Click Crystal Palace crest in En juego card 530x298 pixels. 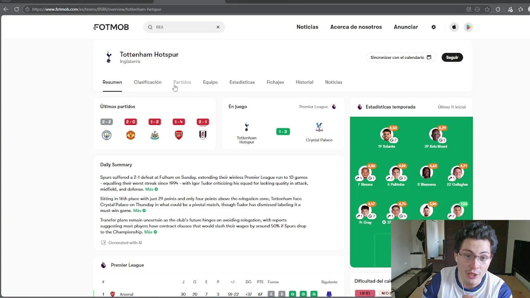319,127
